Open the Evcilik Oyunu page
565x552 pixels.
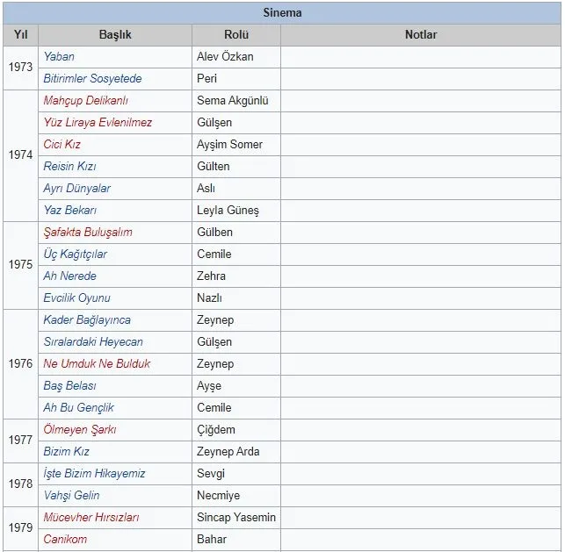(77, 298)
